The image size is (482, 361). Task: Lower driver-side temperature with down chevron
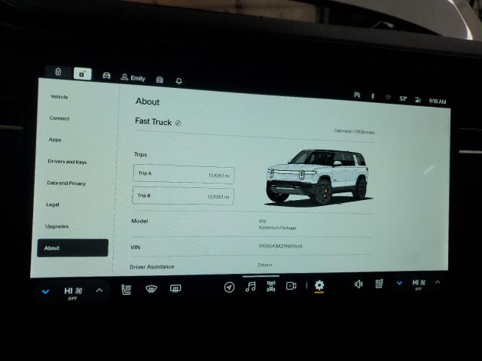[45, 292]
